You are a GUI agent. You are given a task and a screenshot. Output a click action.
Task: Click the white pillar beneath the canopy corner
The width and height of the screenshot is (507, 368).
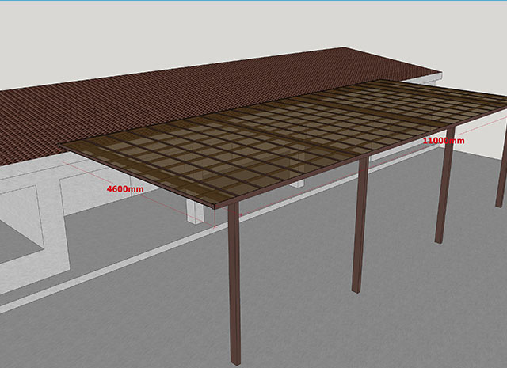click(x=193, y=210)
